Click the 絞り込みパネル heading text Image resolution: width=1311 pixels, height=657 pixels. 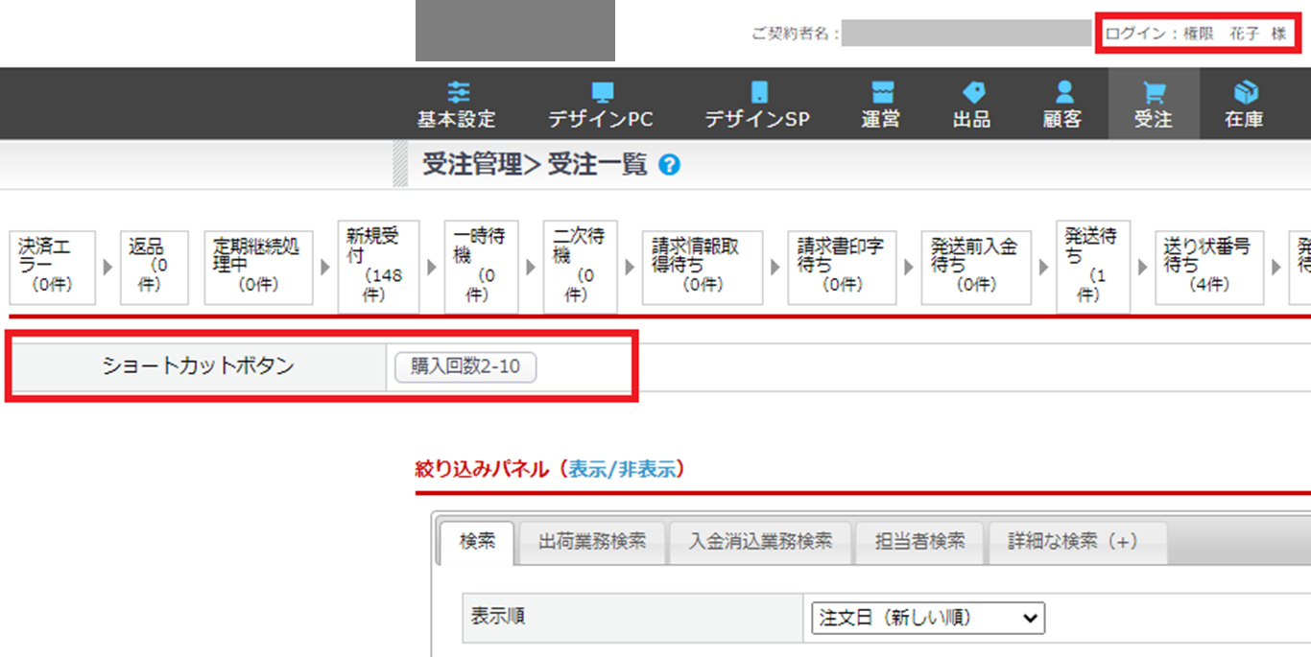point(483,470)
